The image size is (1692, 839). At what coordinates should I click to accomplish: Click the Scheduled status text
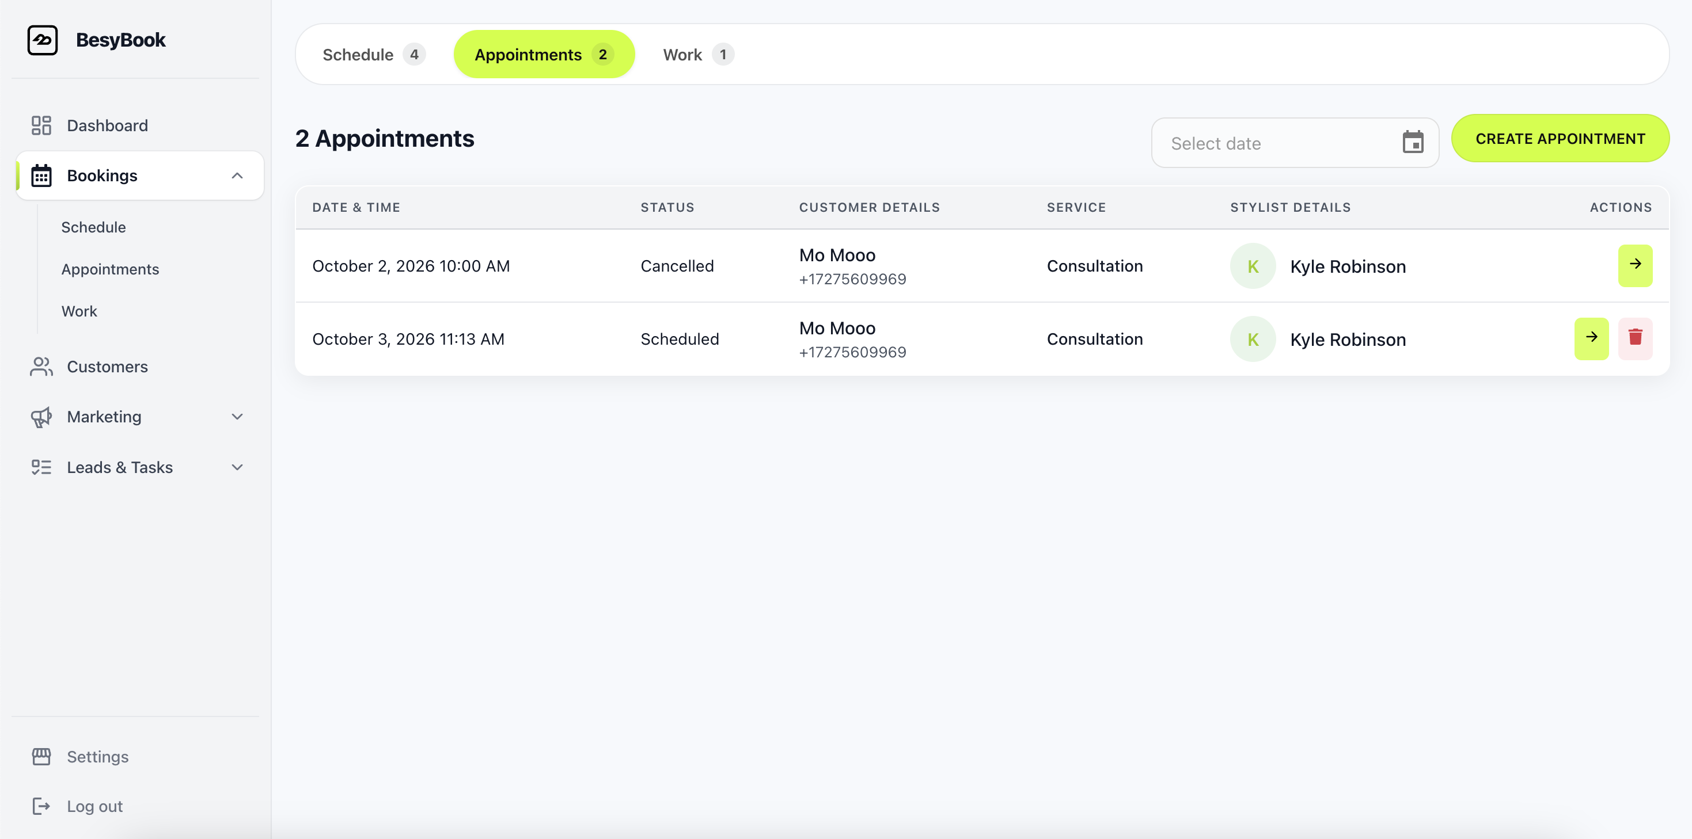coord(679,339)
